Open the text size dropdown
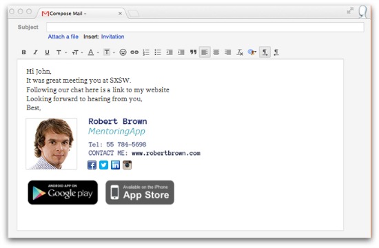The width and height of the screenshot is (379, 248). tap(77, 52)
